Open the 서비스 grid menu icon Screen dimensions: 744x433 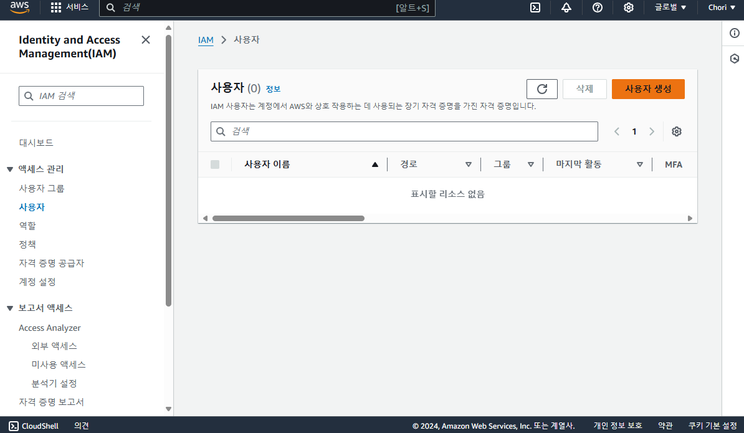[56, 7]
